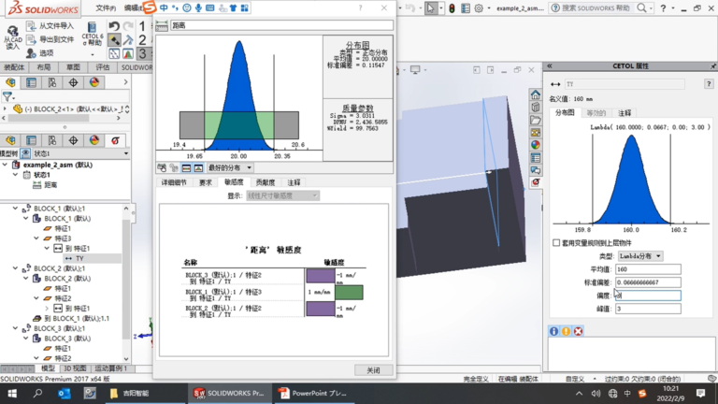Screen dimensions: 718x404
Task: Expand 到 特征1 under BLOCK_2 特征2
Action: [x=47, y=309]
